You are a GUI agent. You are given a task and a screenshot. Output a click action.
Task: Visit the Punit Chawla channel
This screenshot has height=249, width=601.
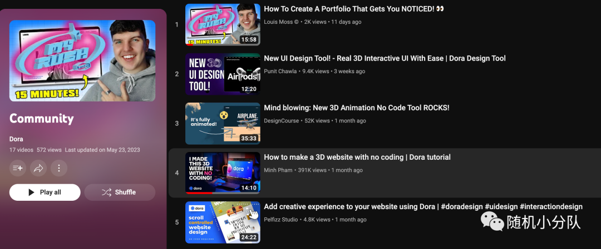tap(280, 71)
